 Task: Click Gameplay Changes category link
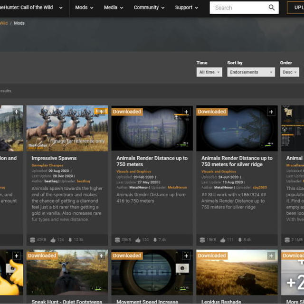[47, 165]
